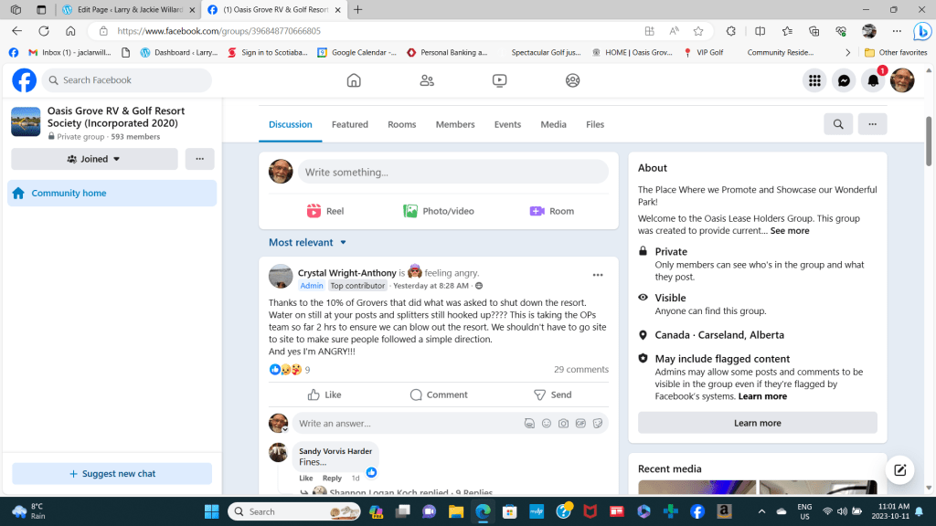Image resolution: width=936 pixels, height=526 pixels.
Task: Switch to the Events tab
Action: (507, 124)
